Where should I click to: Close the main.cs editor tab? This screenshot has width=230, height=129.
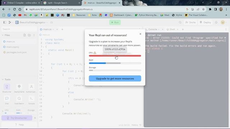point(57,29)
